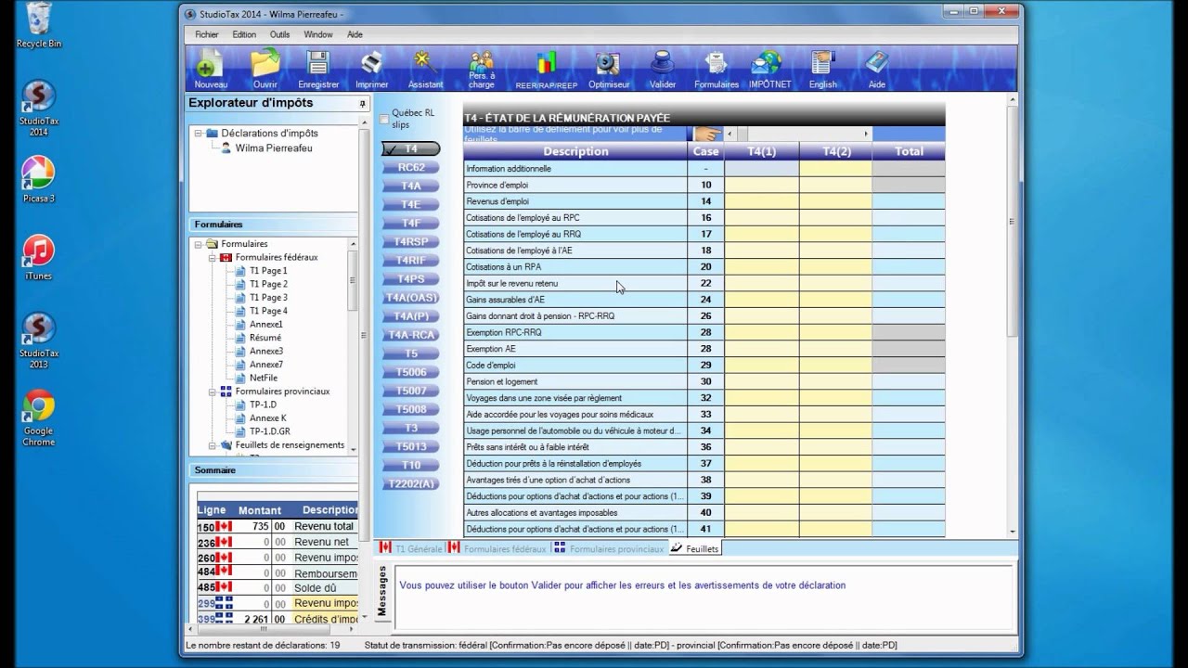
Task: Open Recycle Bin on desktop
Action: click(x=39, y=25)
